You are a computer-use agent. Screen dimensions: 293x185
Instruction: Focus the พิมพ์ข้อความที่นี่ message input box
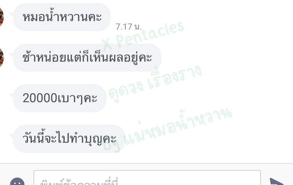[147, 178]
